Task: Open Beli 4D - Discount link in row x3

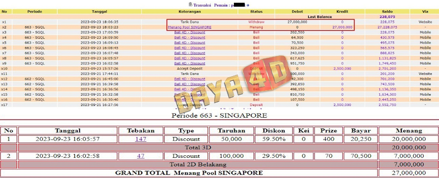Action: [189, 32]
